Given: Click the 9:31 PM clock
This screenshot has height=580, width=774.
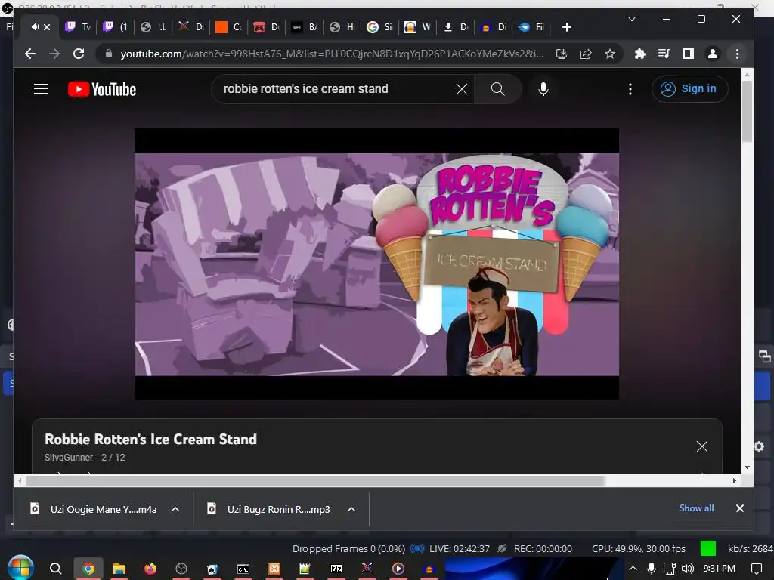Looking at the screenshot, I should (x=720, y=569).
